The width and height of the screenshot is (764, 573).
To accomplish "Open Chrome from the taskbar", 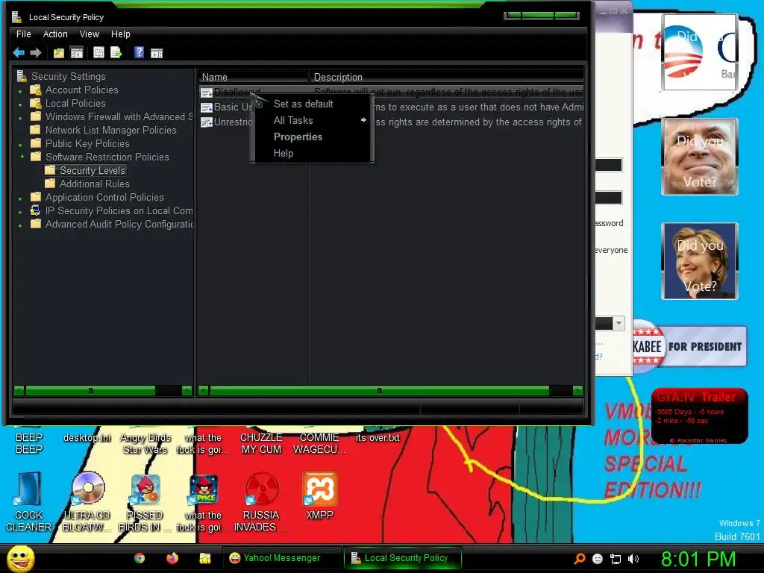I will coord(140,558).
